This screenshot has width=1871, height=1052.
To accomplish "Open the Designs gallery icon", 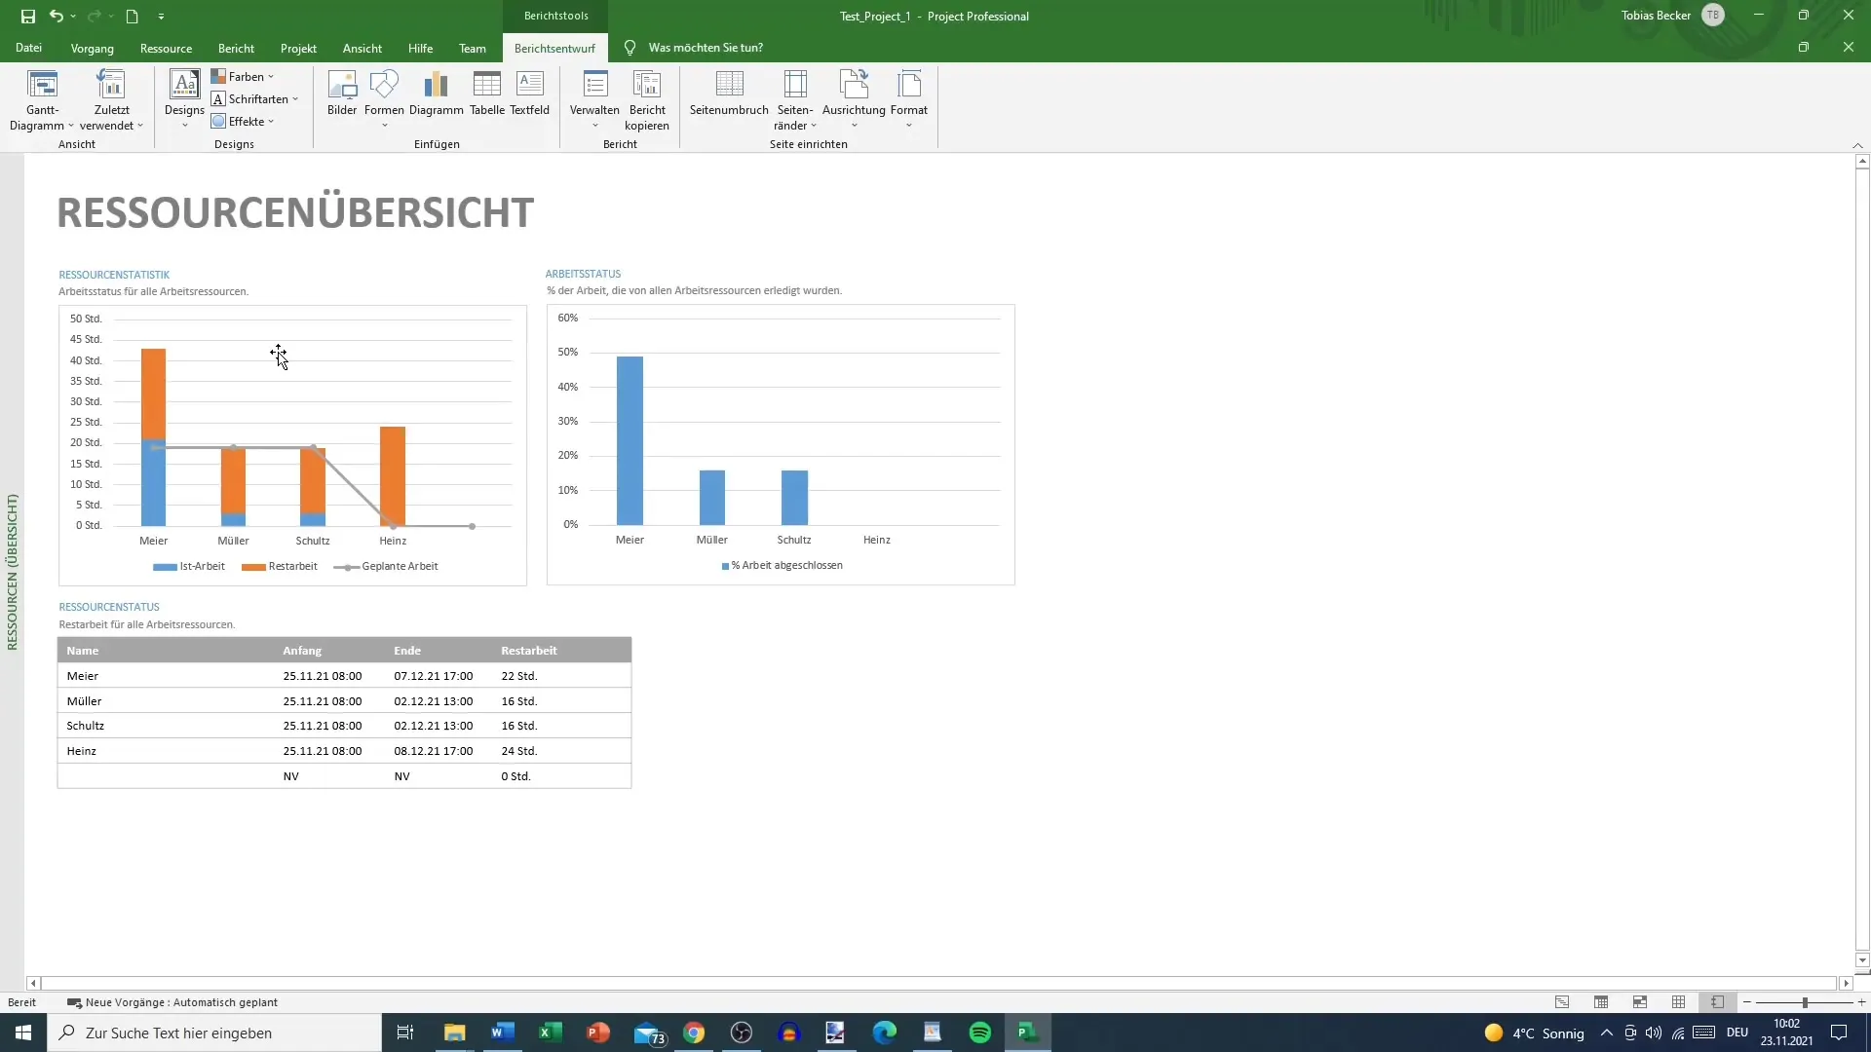I will point(184,86).
